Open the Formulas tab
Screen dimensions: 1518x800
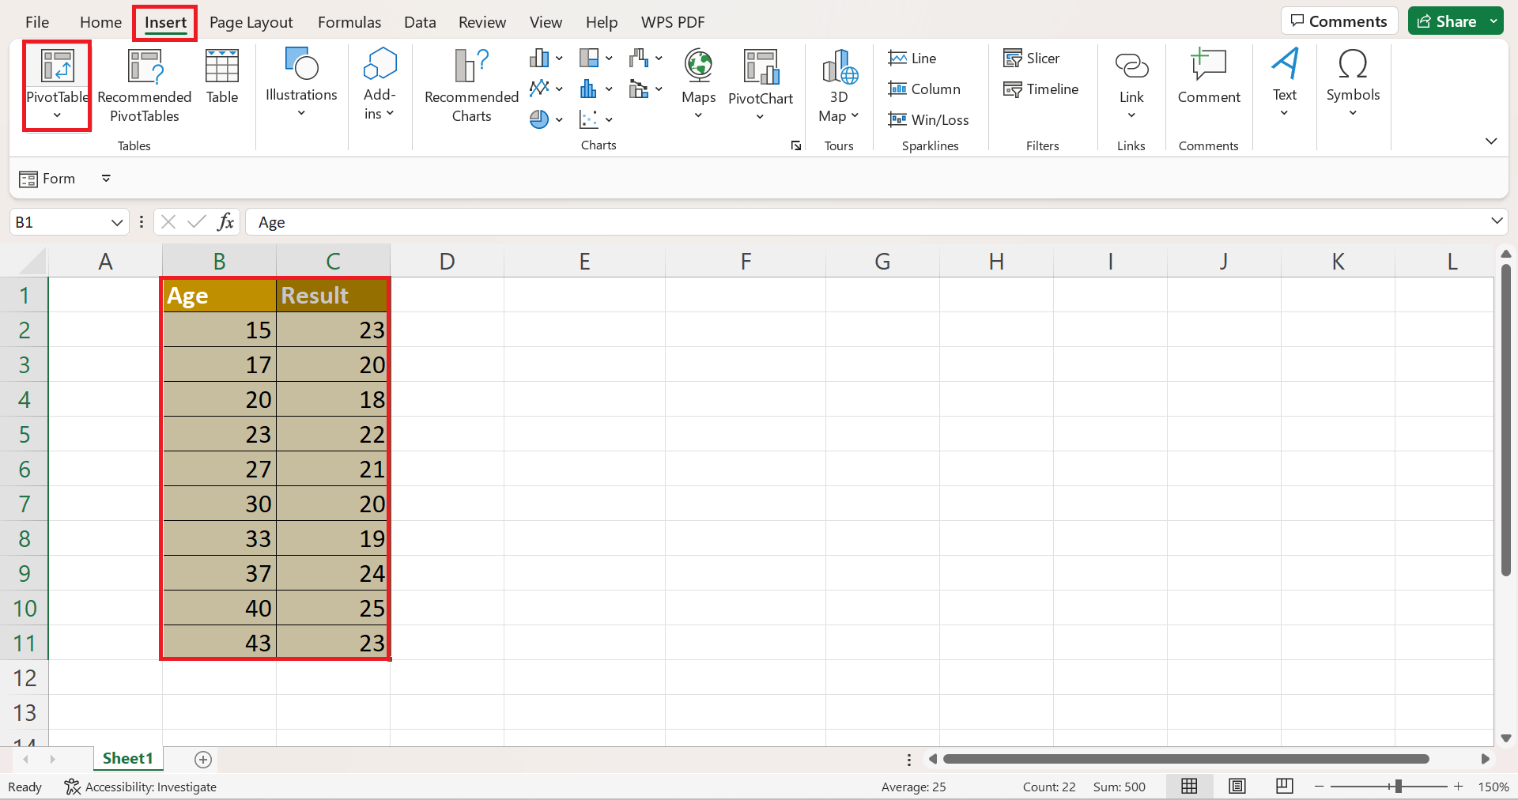[x=349, y=22]
